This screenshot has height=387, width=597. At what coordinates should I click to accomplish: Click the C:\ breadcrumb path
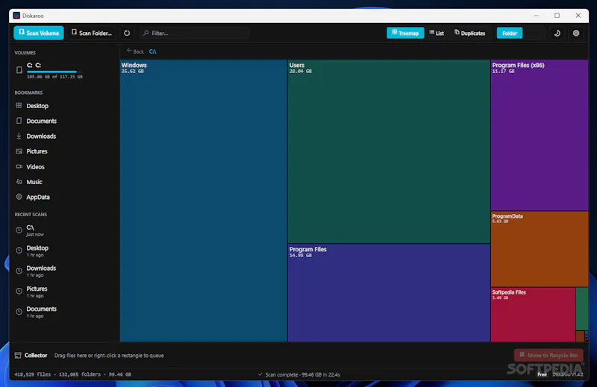click(153, 51)
